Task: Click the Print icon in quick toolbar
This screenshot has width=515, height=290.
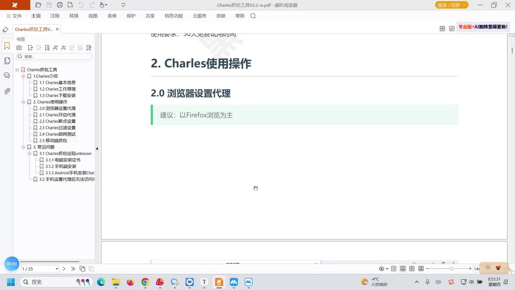Action: (x=60, y=5)
